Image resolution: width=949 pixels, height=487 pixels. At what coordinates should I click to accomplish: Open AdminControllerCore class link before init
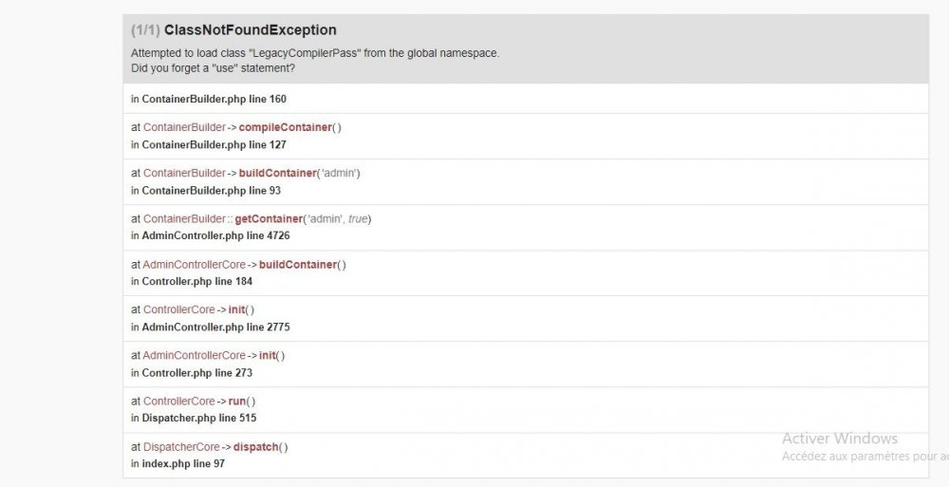click(x=194, y=355)
